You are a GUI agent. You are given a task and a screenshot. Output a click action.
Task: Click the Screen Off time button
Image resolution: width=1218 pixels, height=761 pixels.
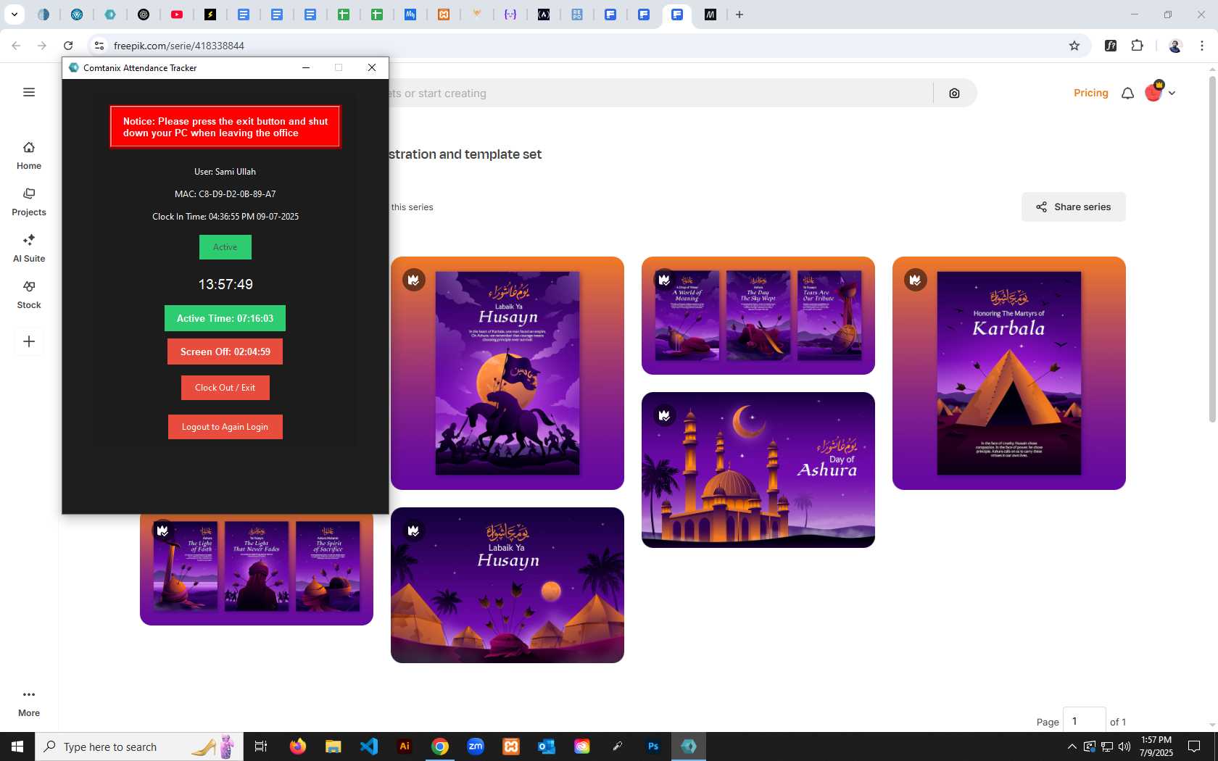click(x=225, y=352)
